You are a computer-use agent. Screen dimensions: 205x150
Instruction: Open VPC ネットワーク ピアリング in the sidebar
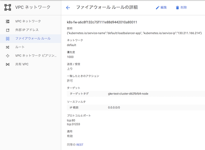(x=36, y=56)
